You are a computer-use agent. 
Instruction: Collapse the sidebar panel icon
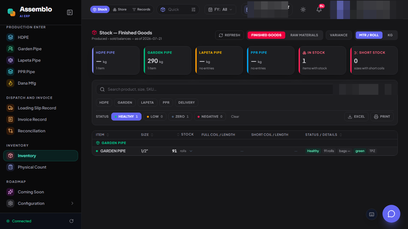pos(70,12)
